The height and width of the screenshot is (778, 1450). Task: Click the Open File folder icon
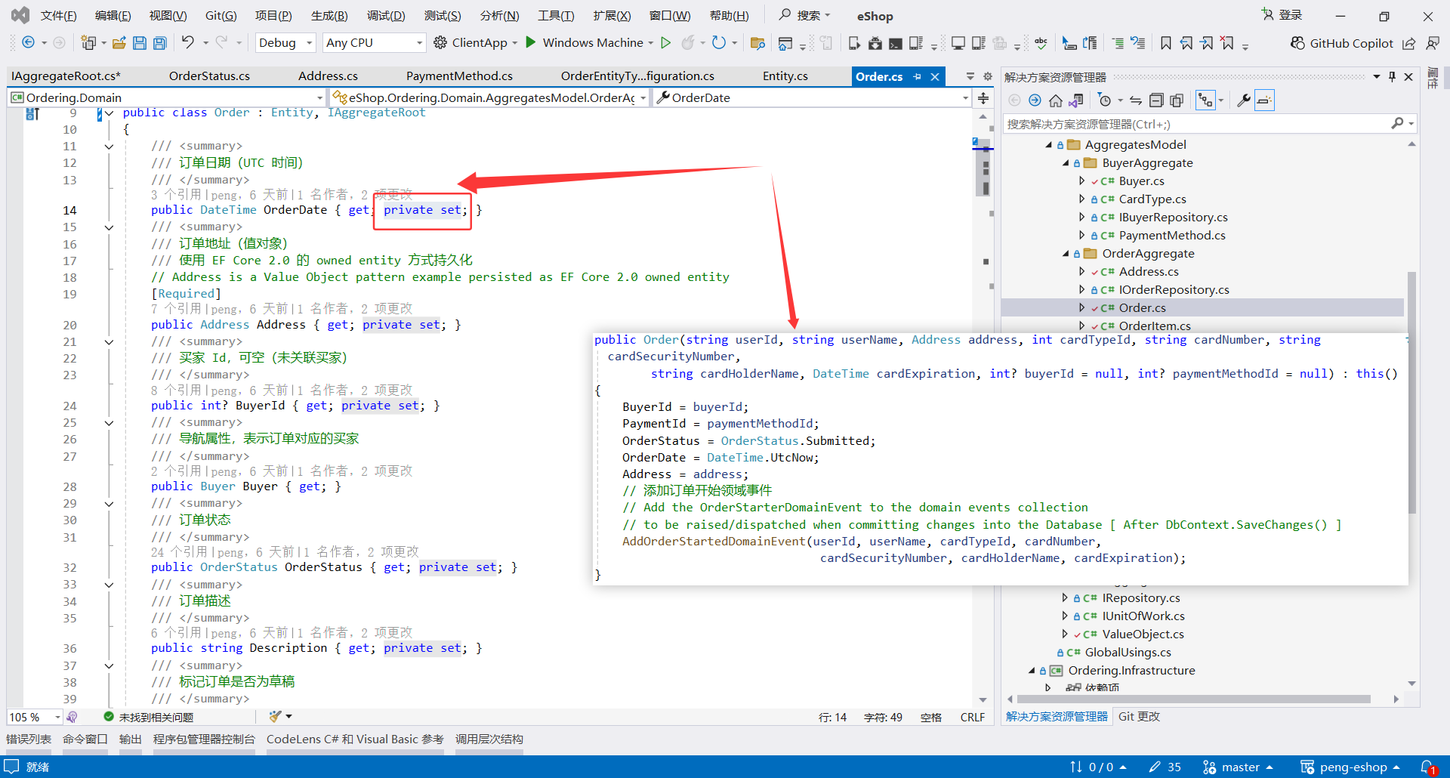pos(119,43)
